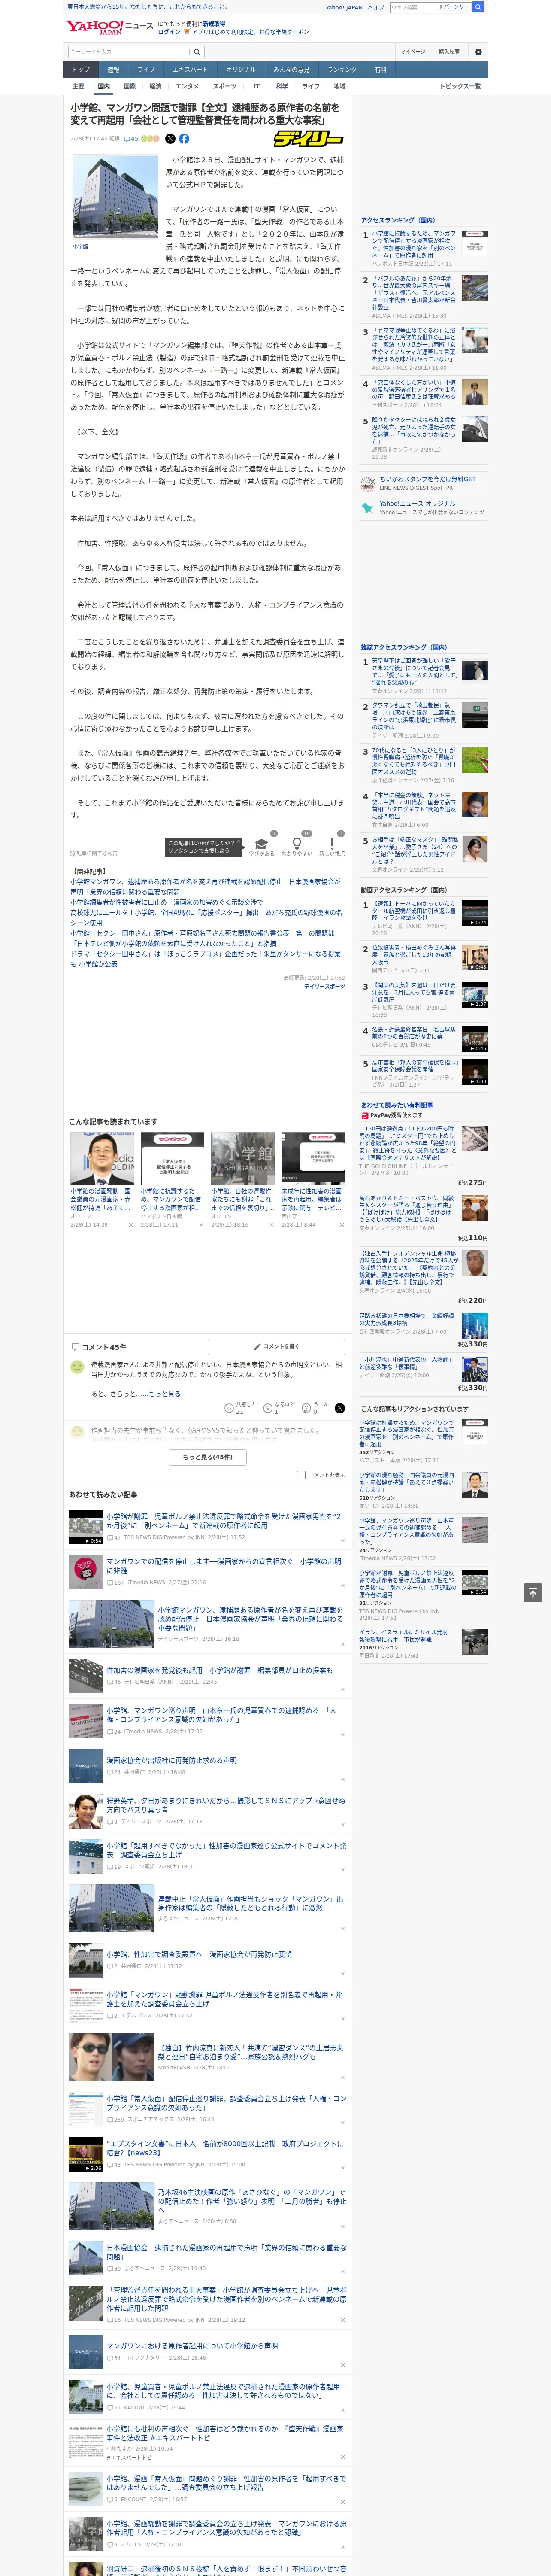Viewport: 551px width, 2576px height.
Task: Open トピックス一覧 link
Action: 460,86
